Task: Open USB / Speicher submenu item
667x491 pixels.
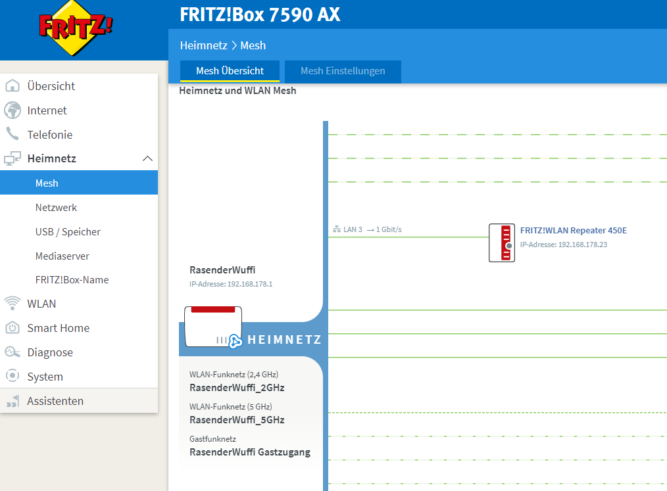Action: coord(79,231)
